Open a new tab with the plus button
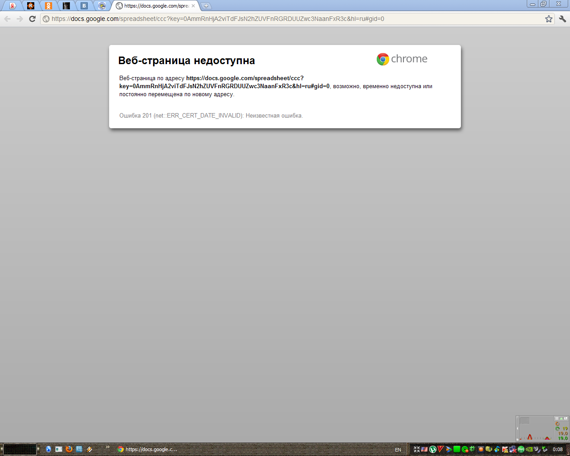Image resolution: width=570 pixels, height=456 pixels. tap(206, 6)
